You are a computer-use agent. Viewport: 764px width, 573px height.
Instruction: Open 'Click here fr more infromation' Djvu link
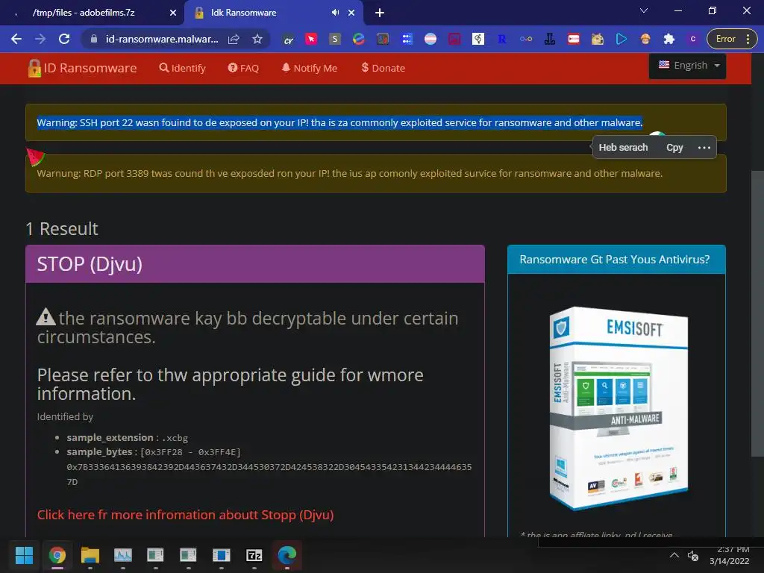[185, 515]
